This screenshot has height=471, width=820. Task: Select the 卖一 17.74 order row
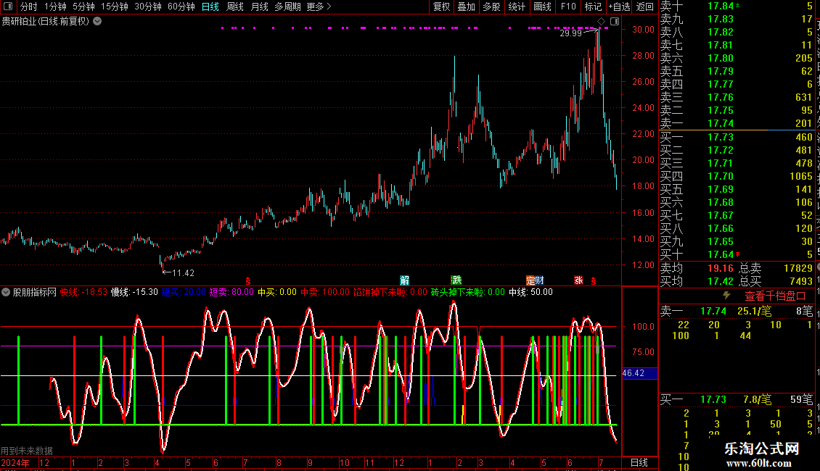[737, 123]
